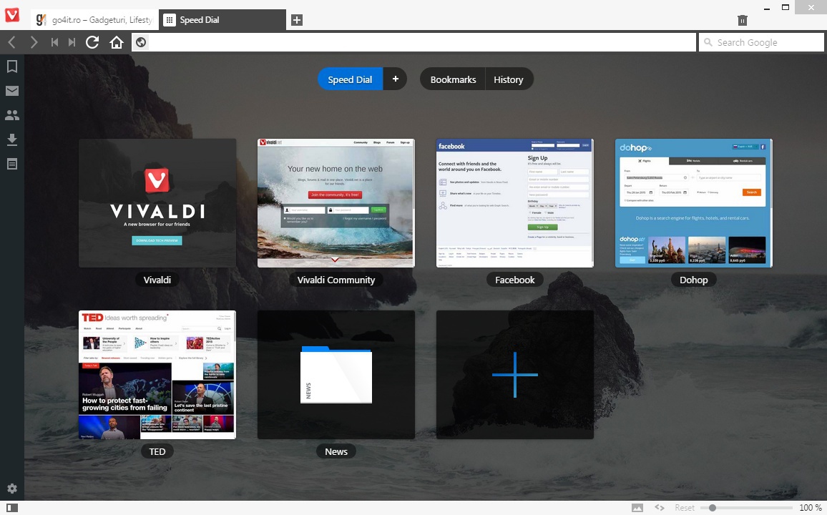
Task: Reset the page zoom level
Action: 685,508
